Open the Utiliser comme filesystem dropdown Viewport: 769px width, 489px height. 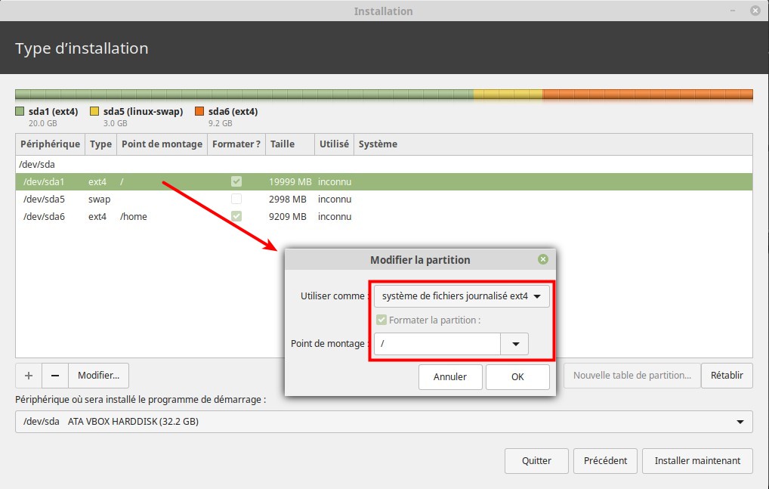click(462, 296)
